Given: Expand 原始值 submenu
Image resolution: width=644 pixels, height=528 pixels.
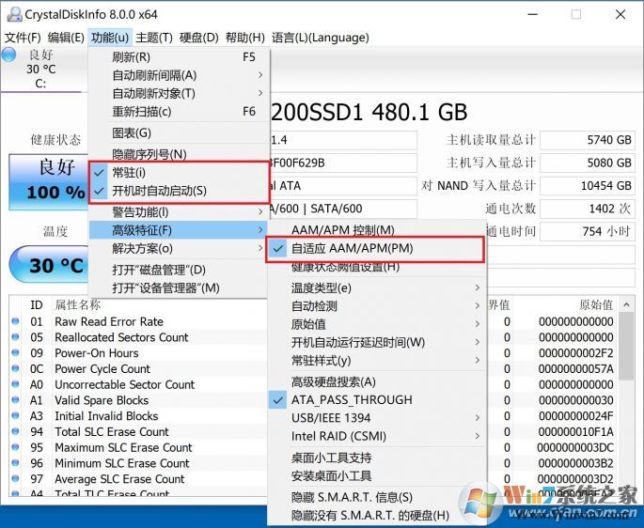Looking at the screenshot, I should click(x=376, y=324).
